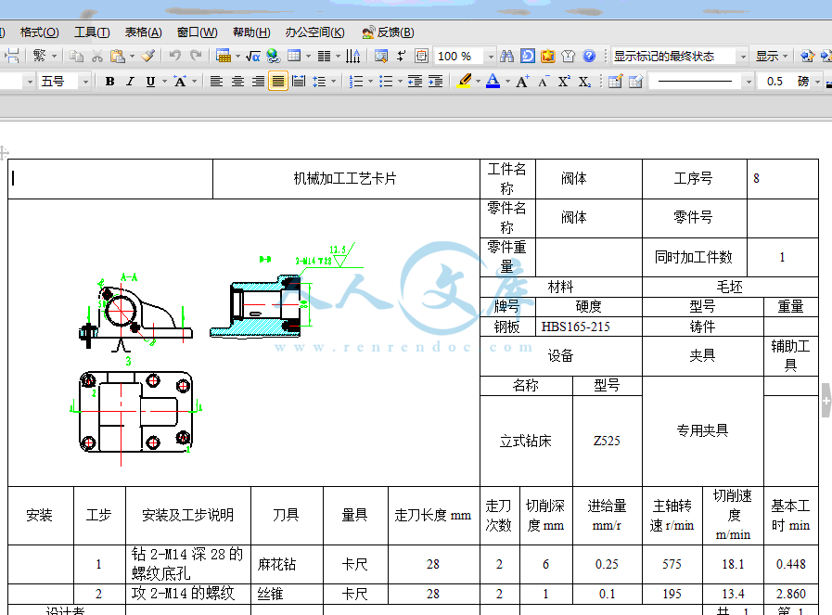Click the grow font A+ icon
This screenshot has height=615, width=832.
point(522,82)
